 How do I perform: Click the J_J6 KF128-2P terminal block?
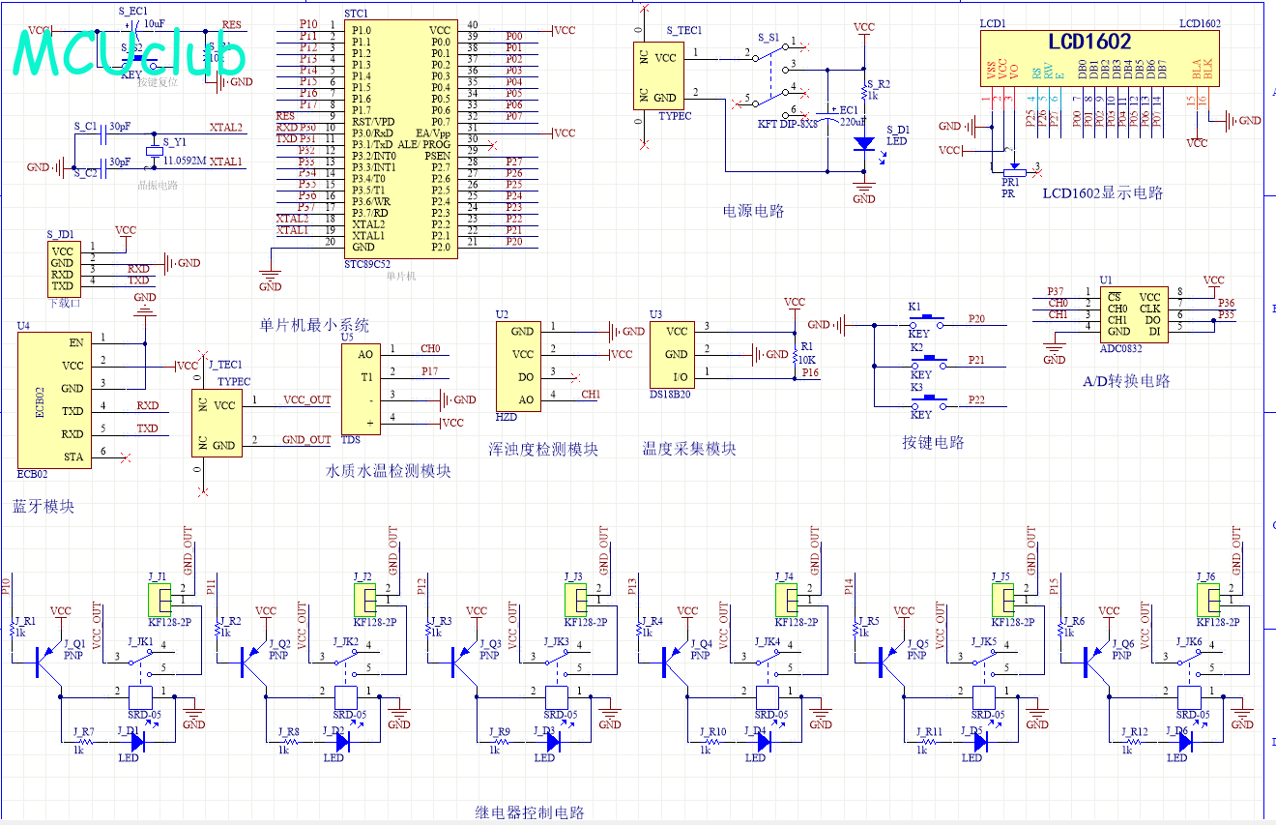[1206, 600]
